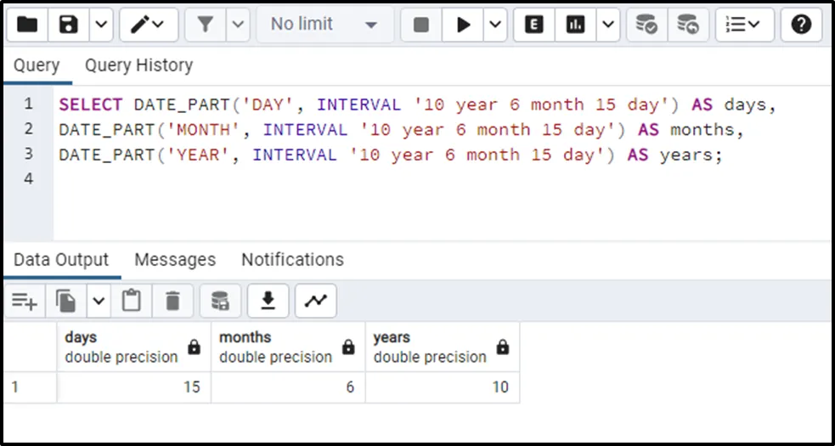Click the Filter funnel icon
Image resolution: width=835 pixels, height=446 pixels.
pos(205,25)
